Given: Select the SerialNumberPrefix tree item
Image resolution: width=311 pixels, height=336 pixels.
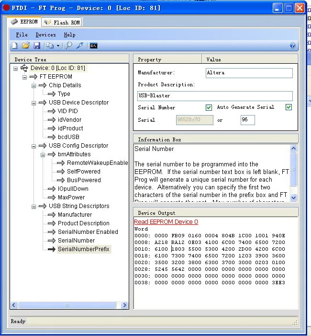Looking at the screenshot, I should 83,249.
